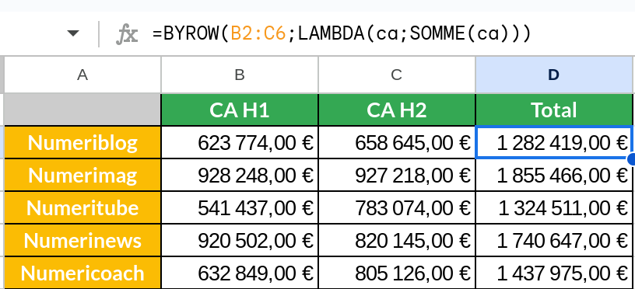Click the CA H2 header cell

[396, 110]
